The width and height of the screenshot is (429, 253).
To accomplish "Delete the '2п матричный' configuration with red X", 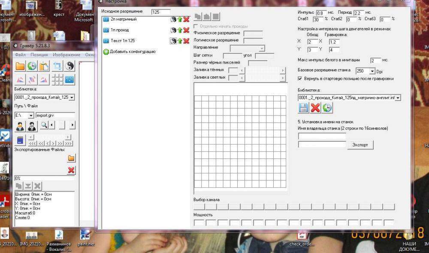I will pyautogui.click(x=186, y=19).
